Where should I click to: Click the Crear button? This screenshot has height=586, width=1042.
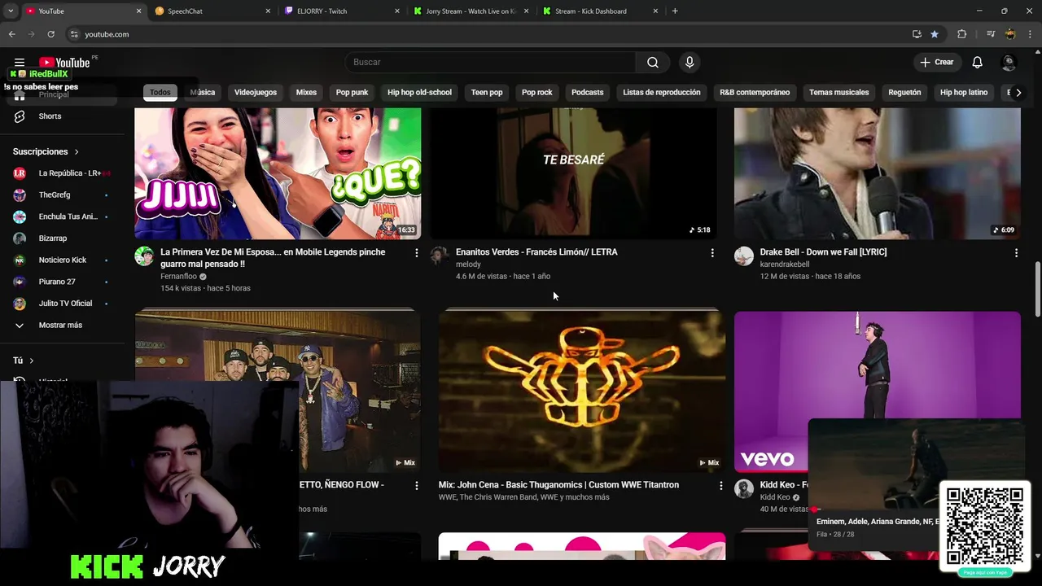(x=936, y=62)
